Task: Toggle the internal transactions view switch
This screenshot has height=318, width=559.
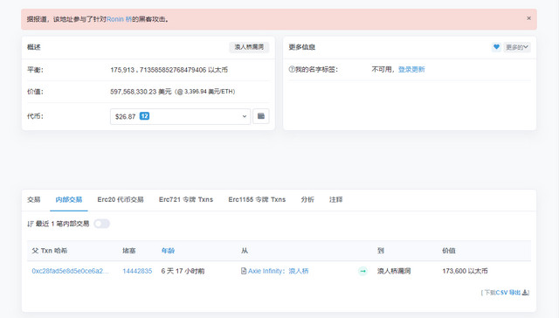Action: (x=101, y=224)
